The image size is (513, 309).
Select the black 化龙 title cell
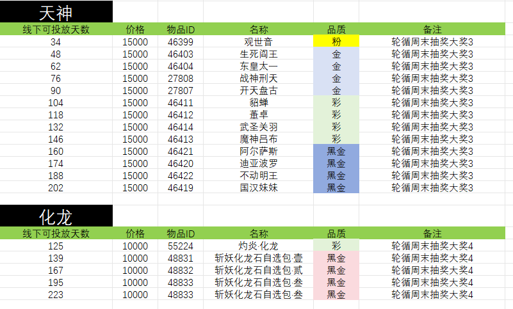(56, 216)
